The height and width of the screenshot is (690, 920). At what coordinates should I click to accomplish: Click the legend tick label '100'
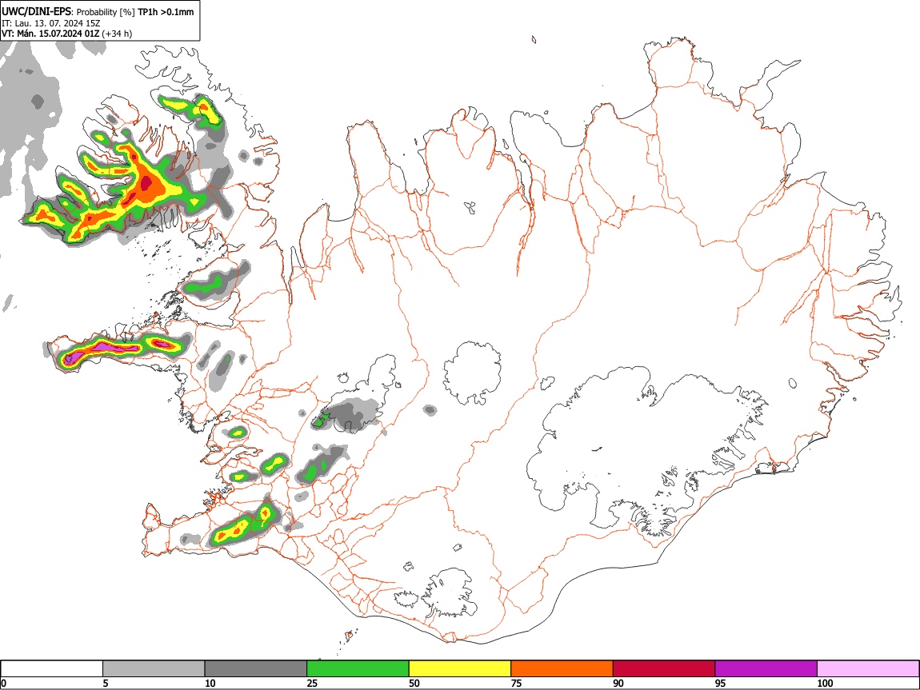point(825,683)
